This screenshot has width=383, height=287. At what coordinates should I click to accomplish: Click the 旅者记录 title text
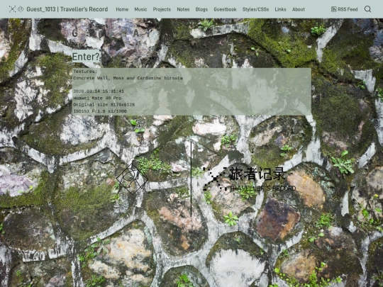pos(257,174)
